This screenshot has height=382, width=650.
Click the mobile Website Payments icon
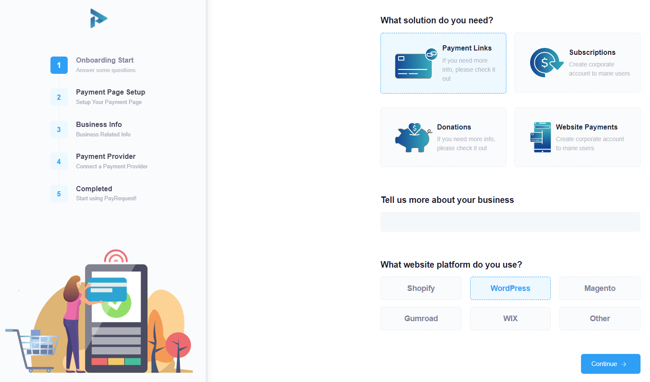(x=540, y=137)
